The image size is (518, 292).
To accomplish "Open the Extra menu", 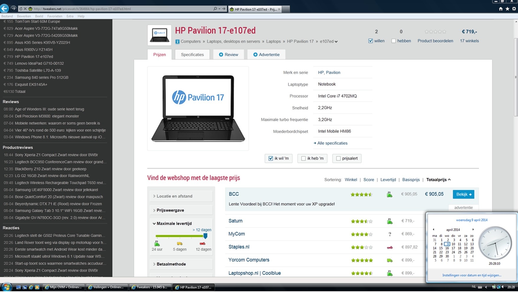I will coord(70,16).
